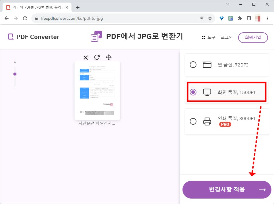Open the Chrome extensions puzzle icon
The image size is (274, 204).
click(x=240, y=18)
